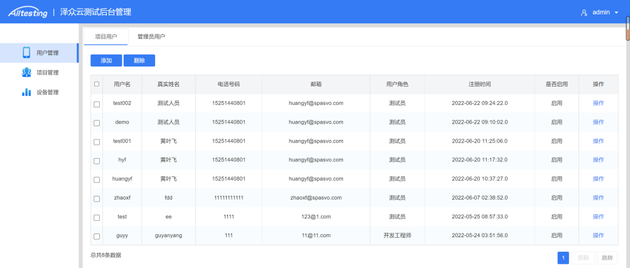Check the box for user test002
This screenshot has height=268, width=630.
click(x=97, y=104)
